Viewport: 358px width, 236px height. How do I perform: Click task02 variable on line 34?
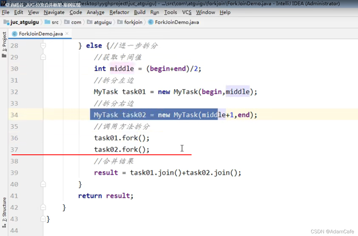point(134,115)
